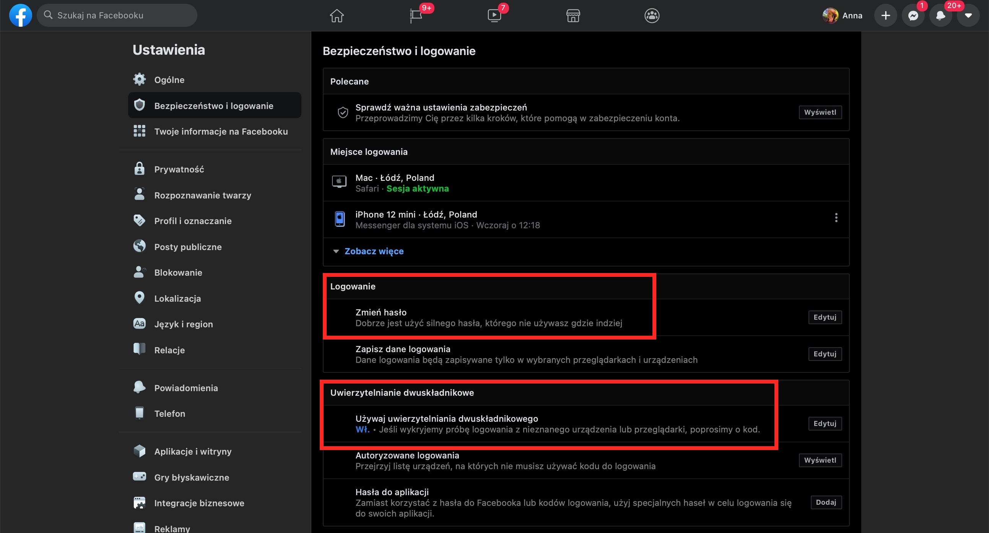This screenshot has height=533, width=989.
Task: Select Prywatność in settings sidebar
Action: pyautogui.click(x=179, y=169)
